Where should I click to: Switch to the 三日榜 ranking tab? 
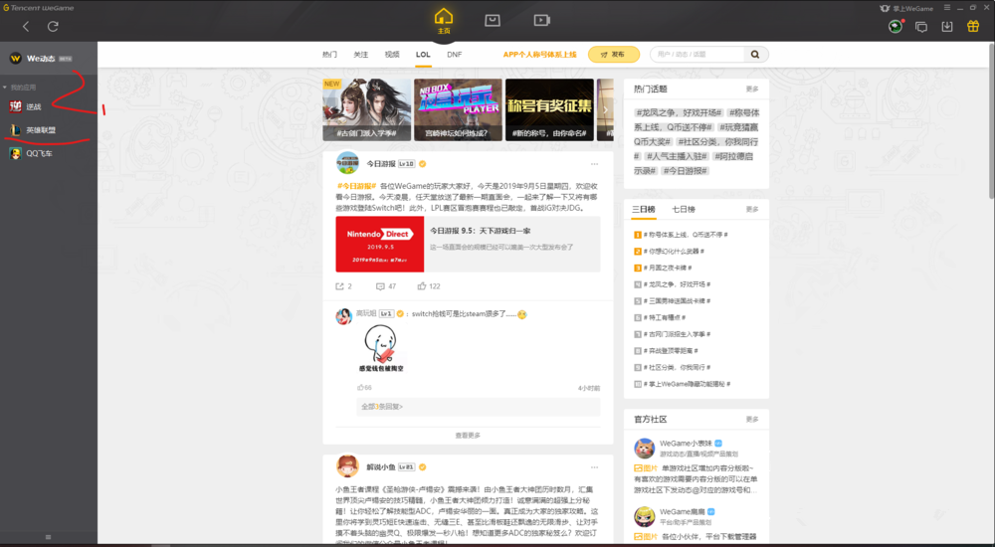tap(644, 210)
